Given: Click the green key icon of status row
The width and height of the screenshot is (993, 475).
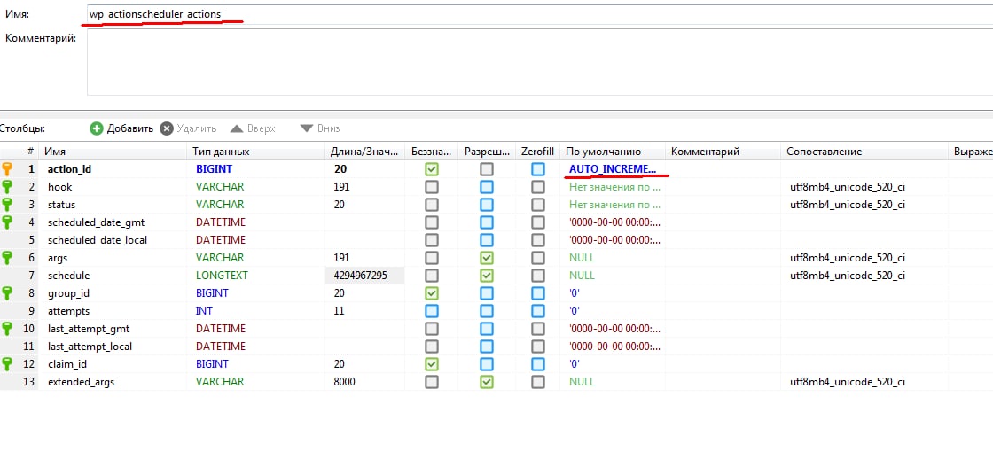Looking at the screenshot, I should 7,205.
